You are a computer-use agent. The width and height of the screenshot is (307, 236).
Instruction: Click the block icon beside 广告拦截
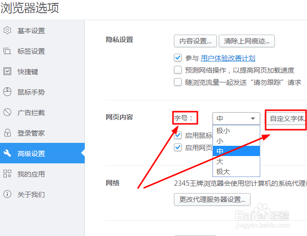[7, 112]
